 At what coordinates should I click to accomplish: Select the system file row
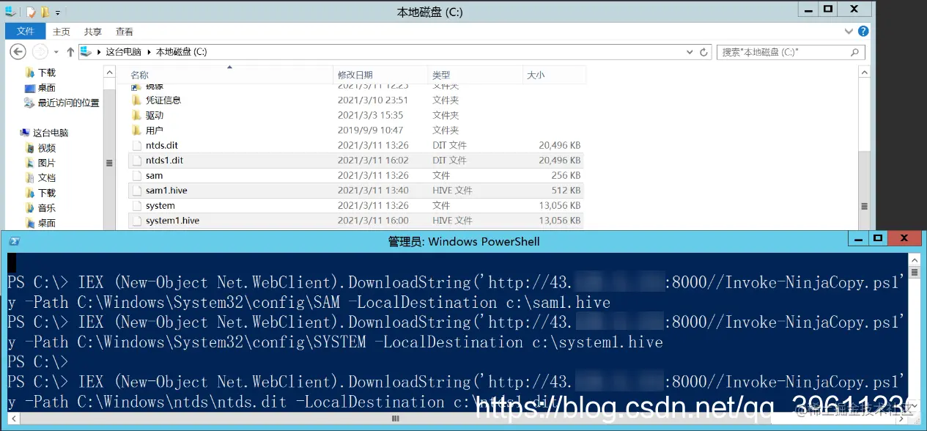point(355,205)
